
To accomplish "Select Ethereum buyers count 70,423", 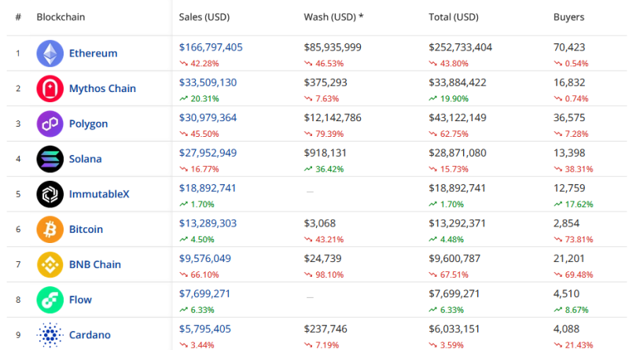I will [569, 47].
